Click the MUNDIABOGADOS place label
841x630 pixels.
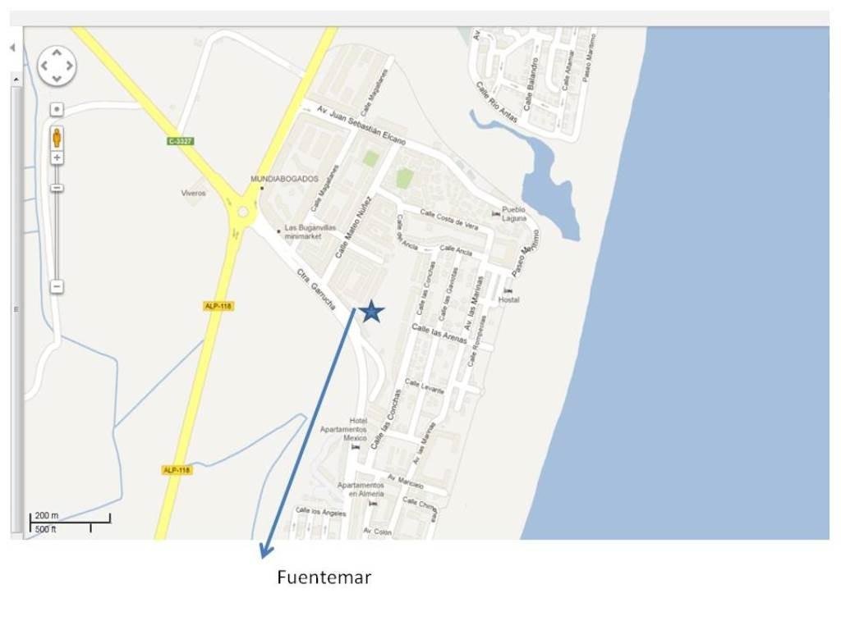[x=284, y=179]
